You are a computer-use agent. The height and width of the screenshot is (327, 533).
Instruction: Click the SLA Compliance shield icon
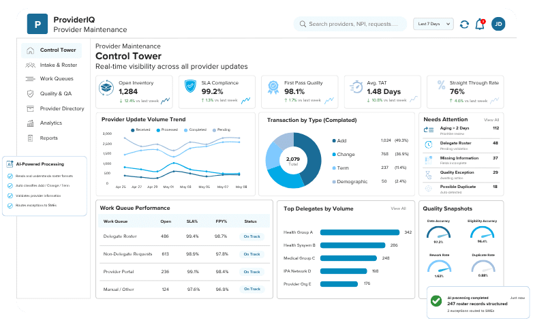(190, 87)
